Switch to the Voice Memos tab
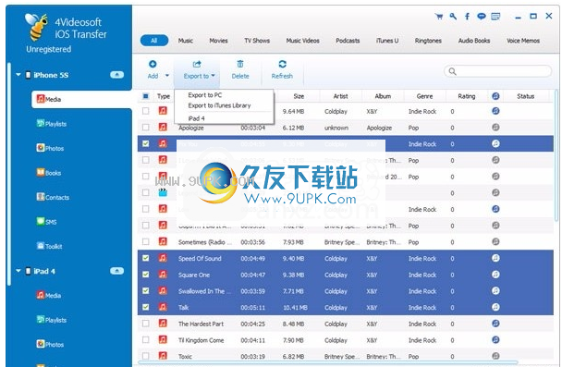The height and width of the screenshot is (367, 562). (x=523, y=41)
